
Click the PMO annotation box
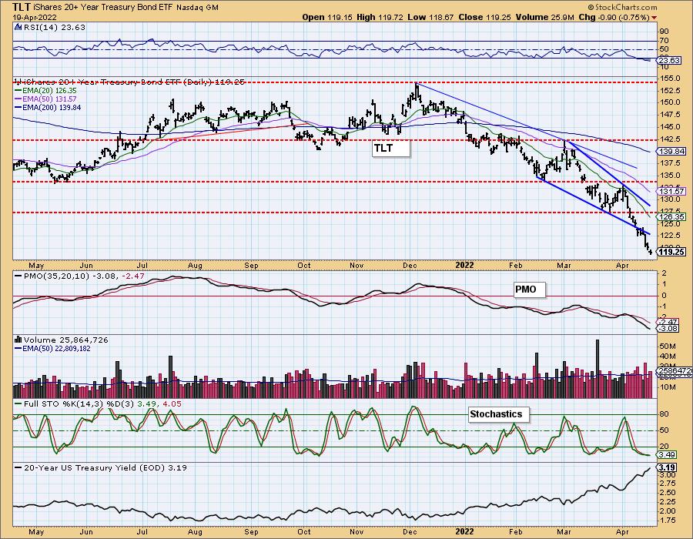530,290
